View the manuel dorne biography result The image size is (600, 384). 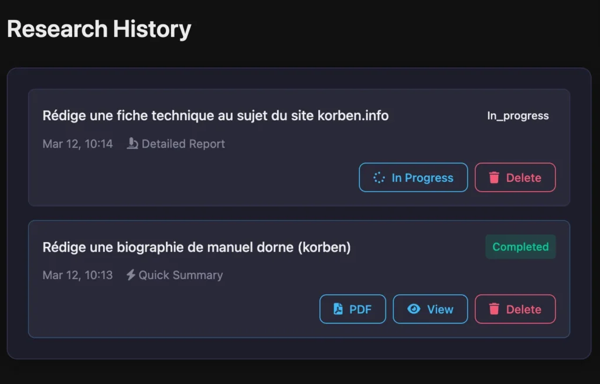point(430,309)
